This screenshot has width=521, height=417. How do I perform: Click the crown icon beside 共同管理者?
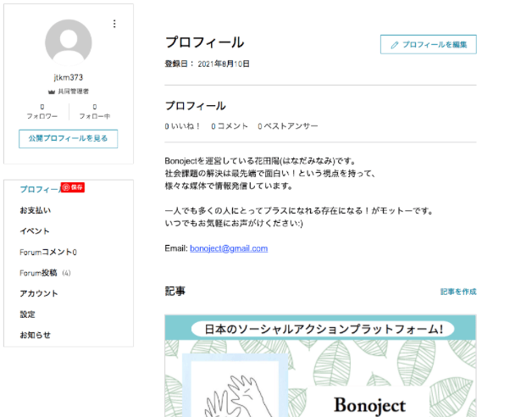click(52, 91)
